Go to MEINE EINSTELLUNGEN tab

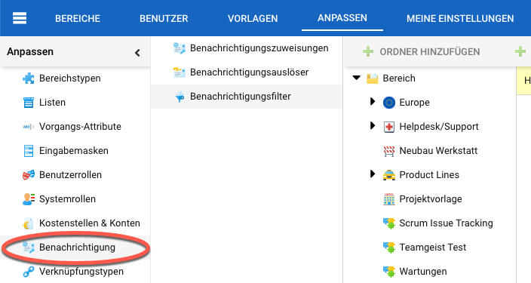(460, 18)
